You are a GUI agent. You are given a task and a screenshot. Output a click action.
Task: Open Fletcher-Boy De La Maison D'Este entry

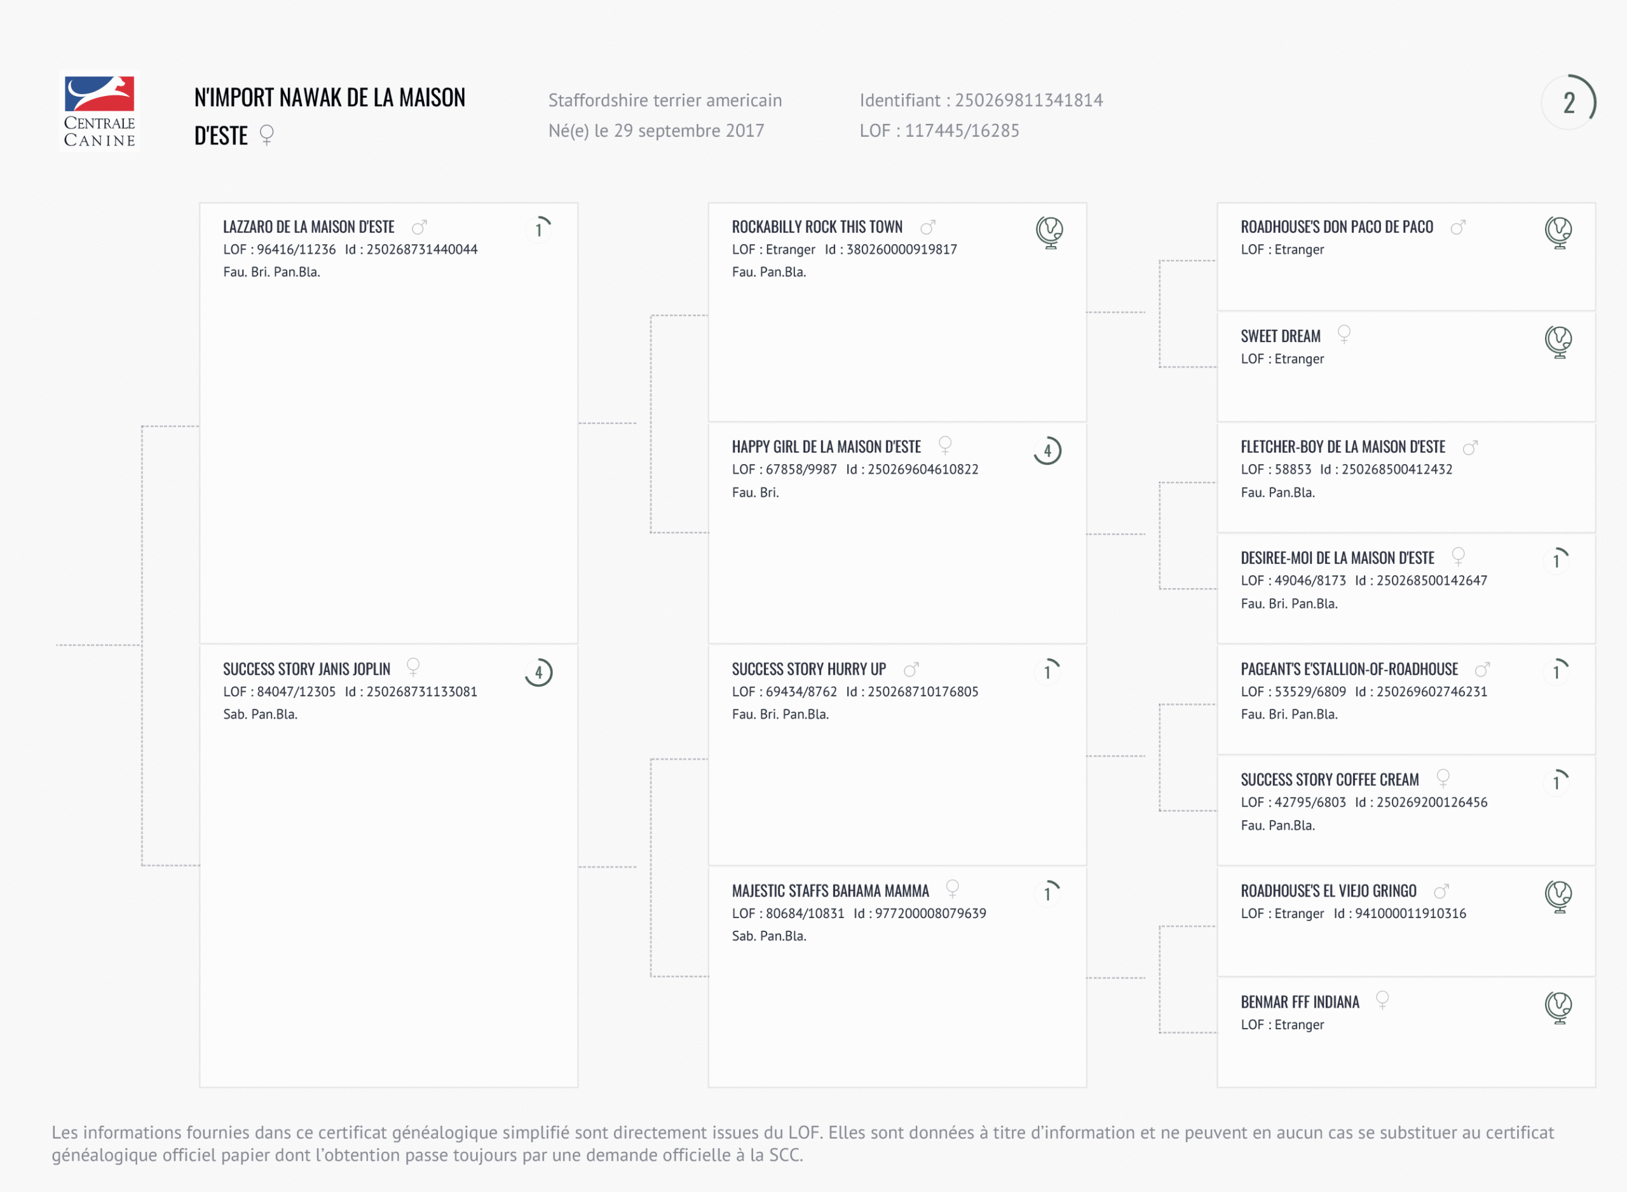[x=1343, y=448]
